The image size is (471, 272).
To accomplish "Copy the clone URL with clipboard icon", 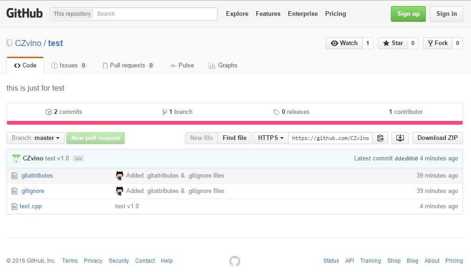I will [x=380, y=138].
